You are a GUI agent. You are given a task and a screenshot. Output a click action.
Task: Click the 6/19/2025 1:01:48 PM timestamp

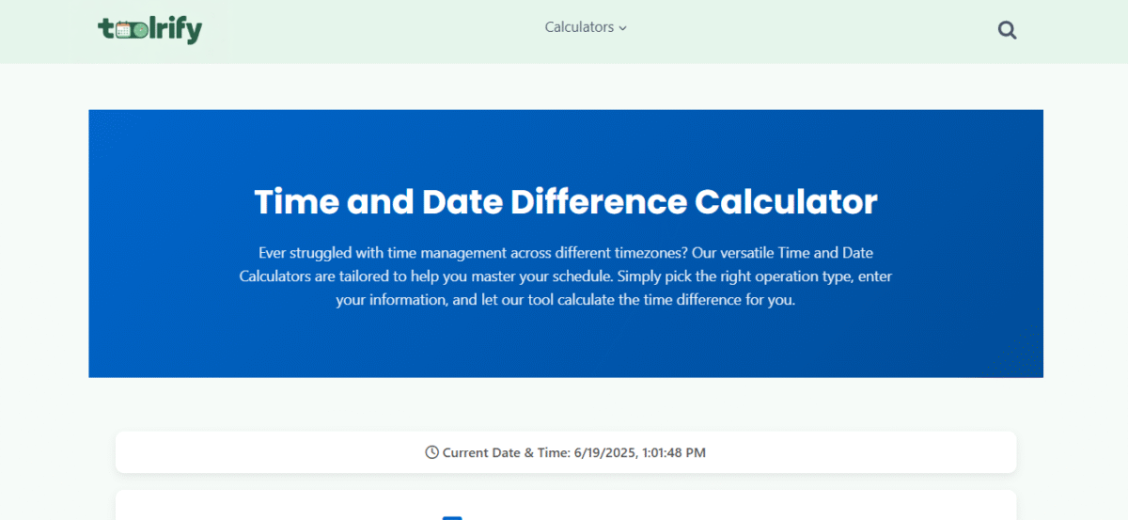coord(639,452)
